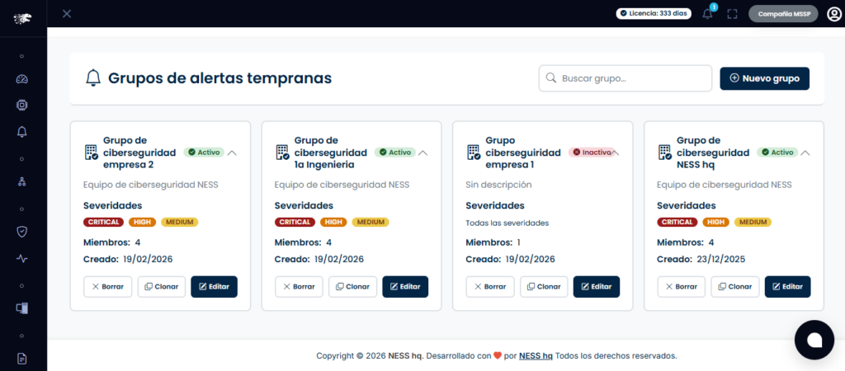Click the document report icon in sidebar
The height and width of the screenshot is (371, 845).
(22, 358)
